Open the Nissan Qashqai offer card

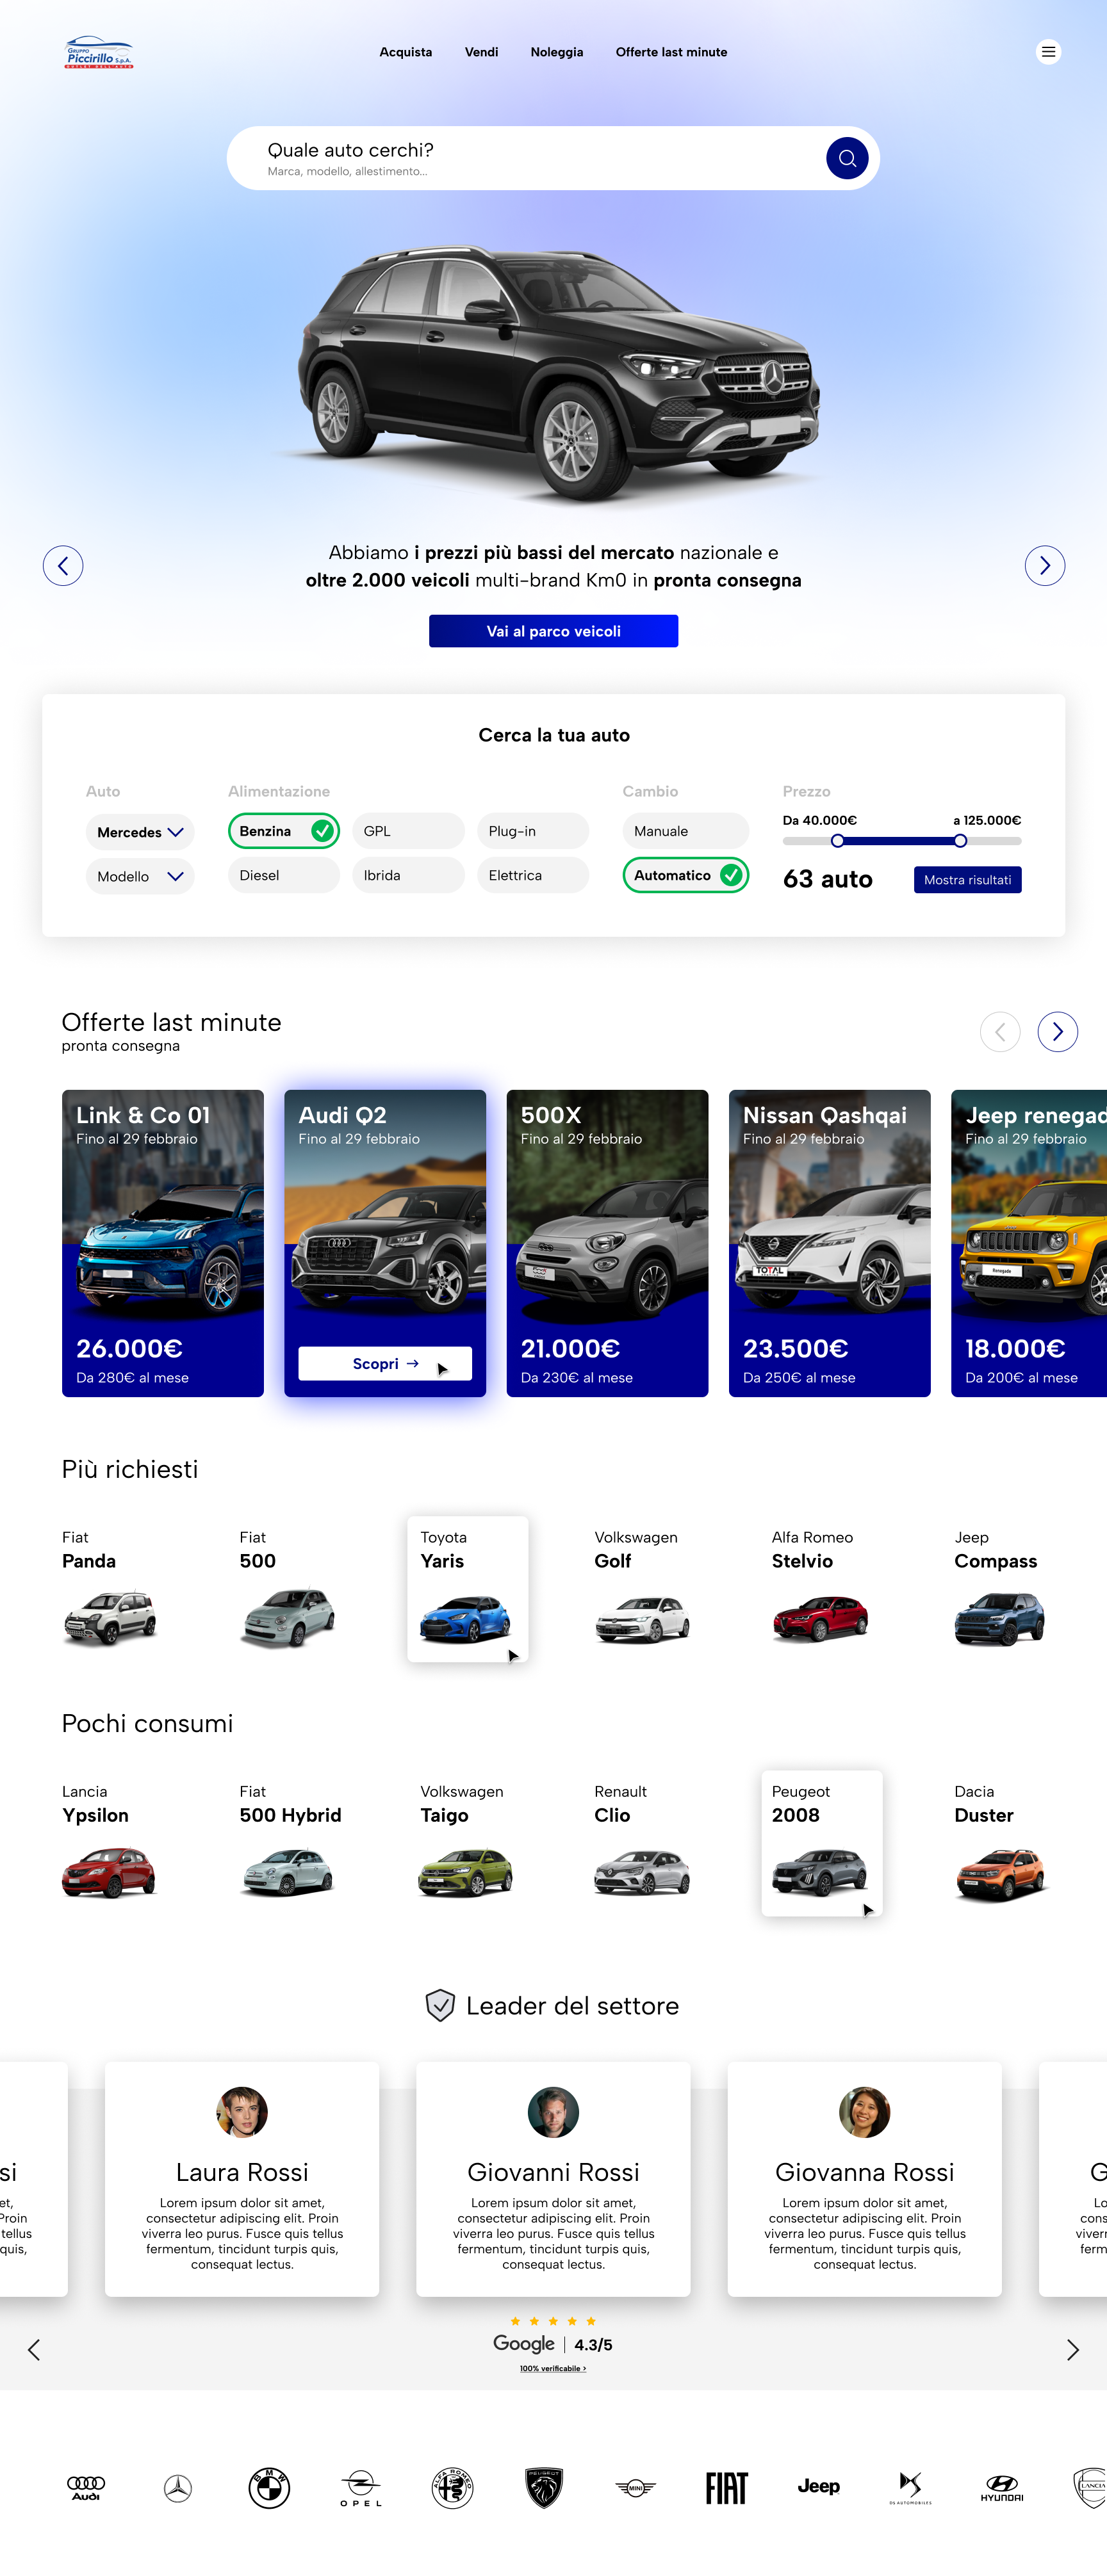point(830,1243)
